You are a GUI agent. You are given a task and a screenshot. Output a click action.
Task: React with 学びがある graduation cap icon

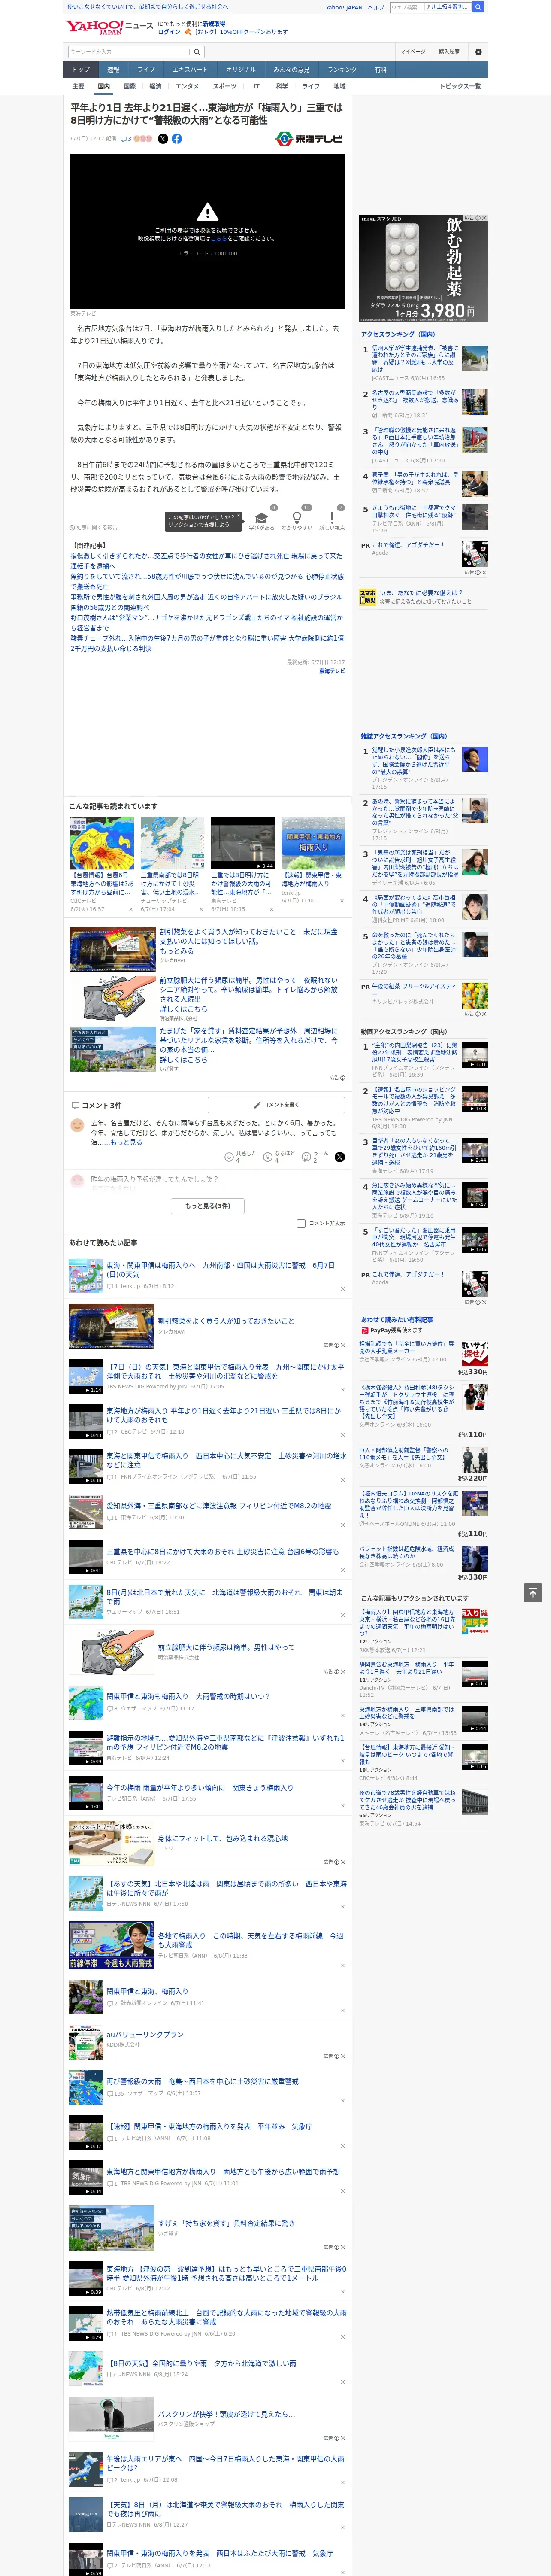tap(262, 518)
